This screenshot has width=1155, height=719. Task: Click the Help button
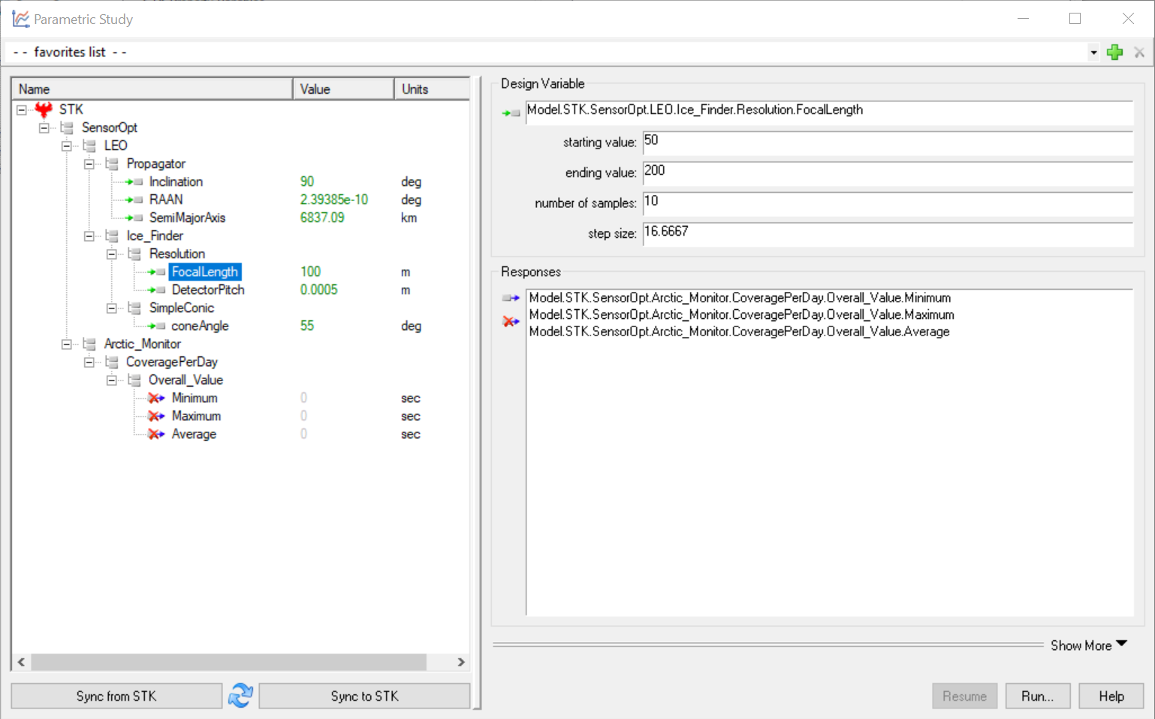pos(1111,696)
